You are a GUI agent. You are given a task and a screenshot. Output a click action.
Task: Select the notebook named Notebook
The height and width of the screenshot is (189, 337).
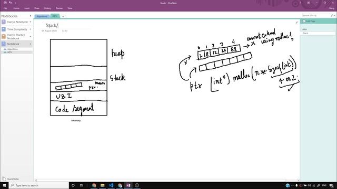[13, 44]
